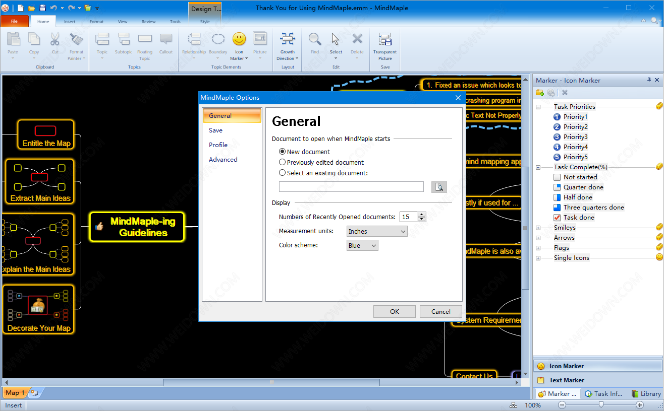The height and width of the screenshot is (411, 664).
Task: Expand the Arrows marker group
Action: pyautogui.click(x=538, y=238)
